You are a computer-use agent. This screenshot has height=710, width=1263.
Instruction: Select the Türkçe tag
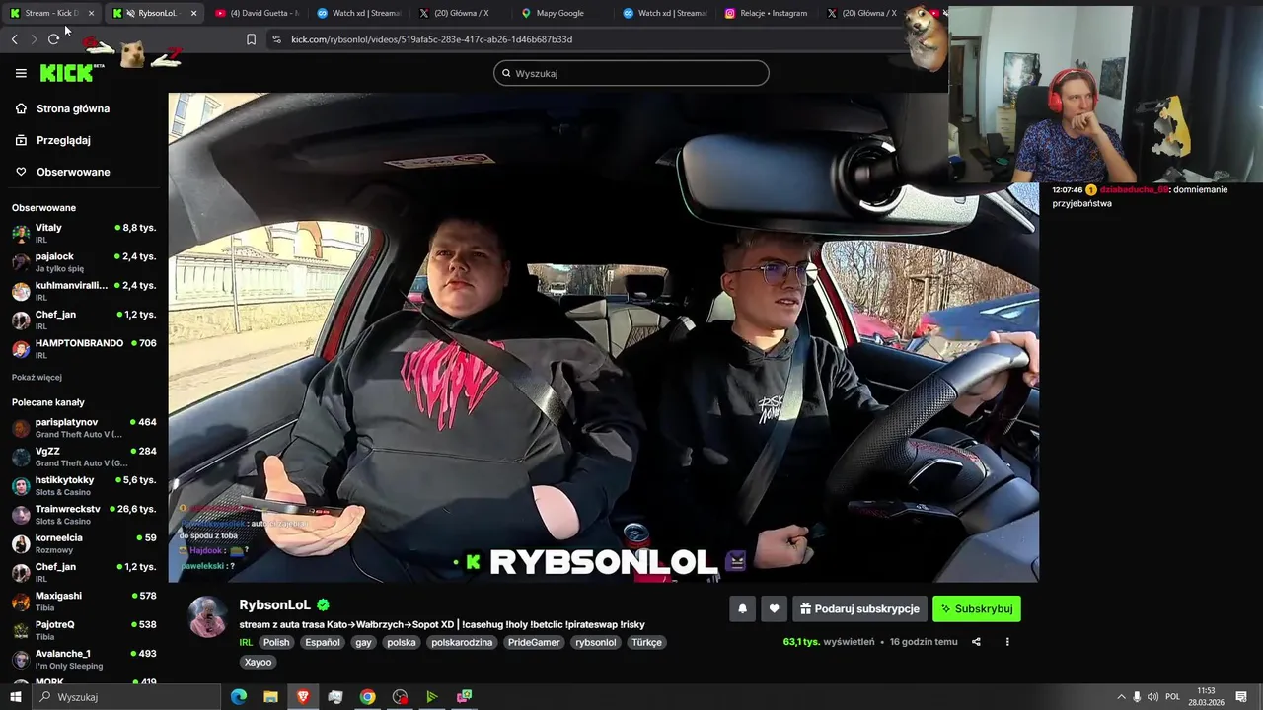(646, 642)
